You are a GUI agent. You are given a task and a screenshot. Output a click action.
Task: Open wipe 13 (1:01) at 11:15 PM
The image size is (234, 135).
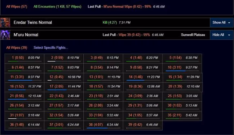click(104, 78)
